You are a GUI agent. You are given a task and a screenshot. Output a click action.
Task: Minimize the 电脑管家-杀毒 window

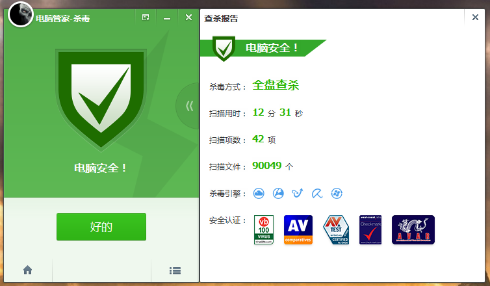(x=167, y=18)
